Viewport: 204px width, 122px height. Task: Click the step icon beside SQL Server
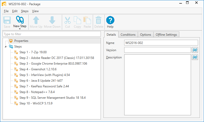point(16,98)
